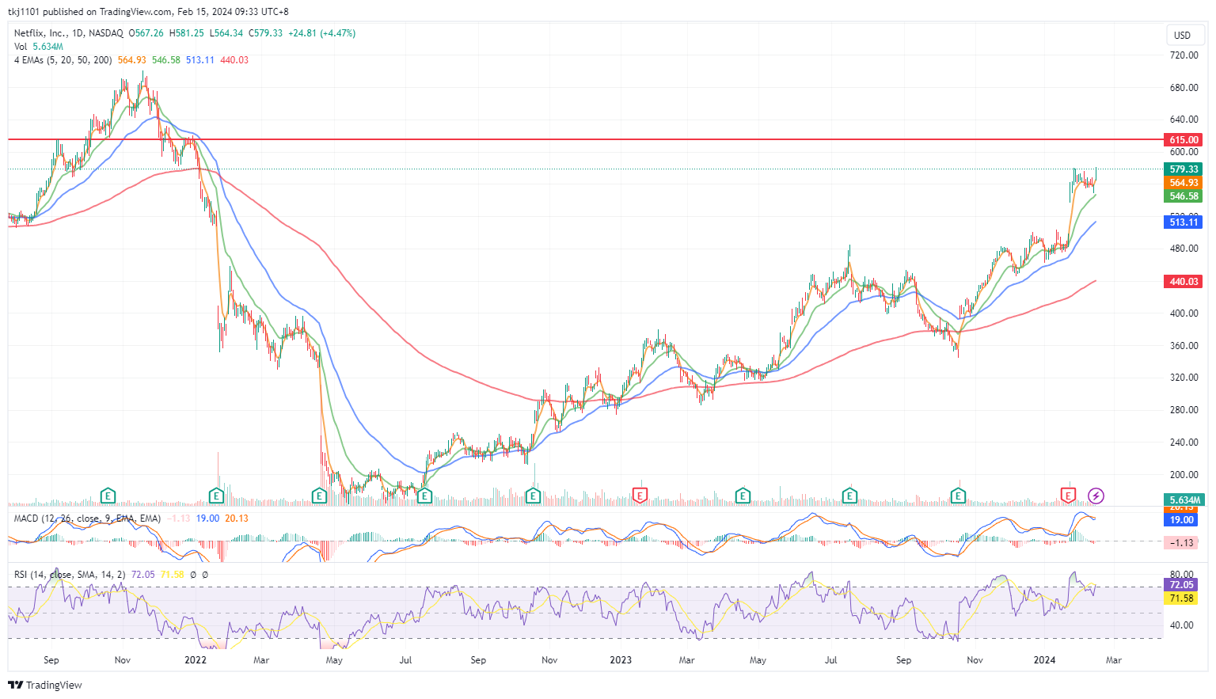The image size is (1216, 699).
Task: Select the MACD indicator legend
Action: point(87,519)
